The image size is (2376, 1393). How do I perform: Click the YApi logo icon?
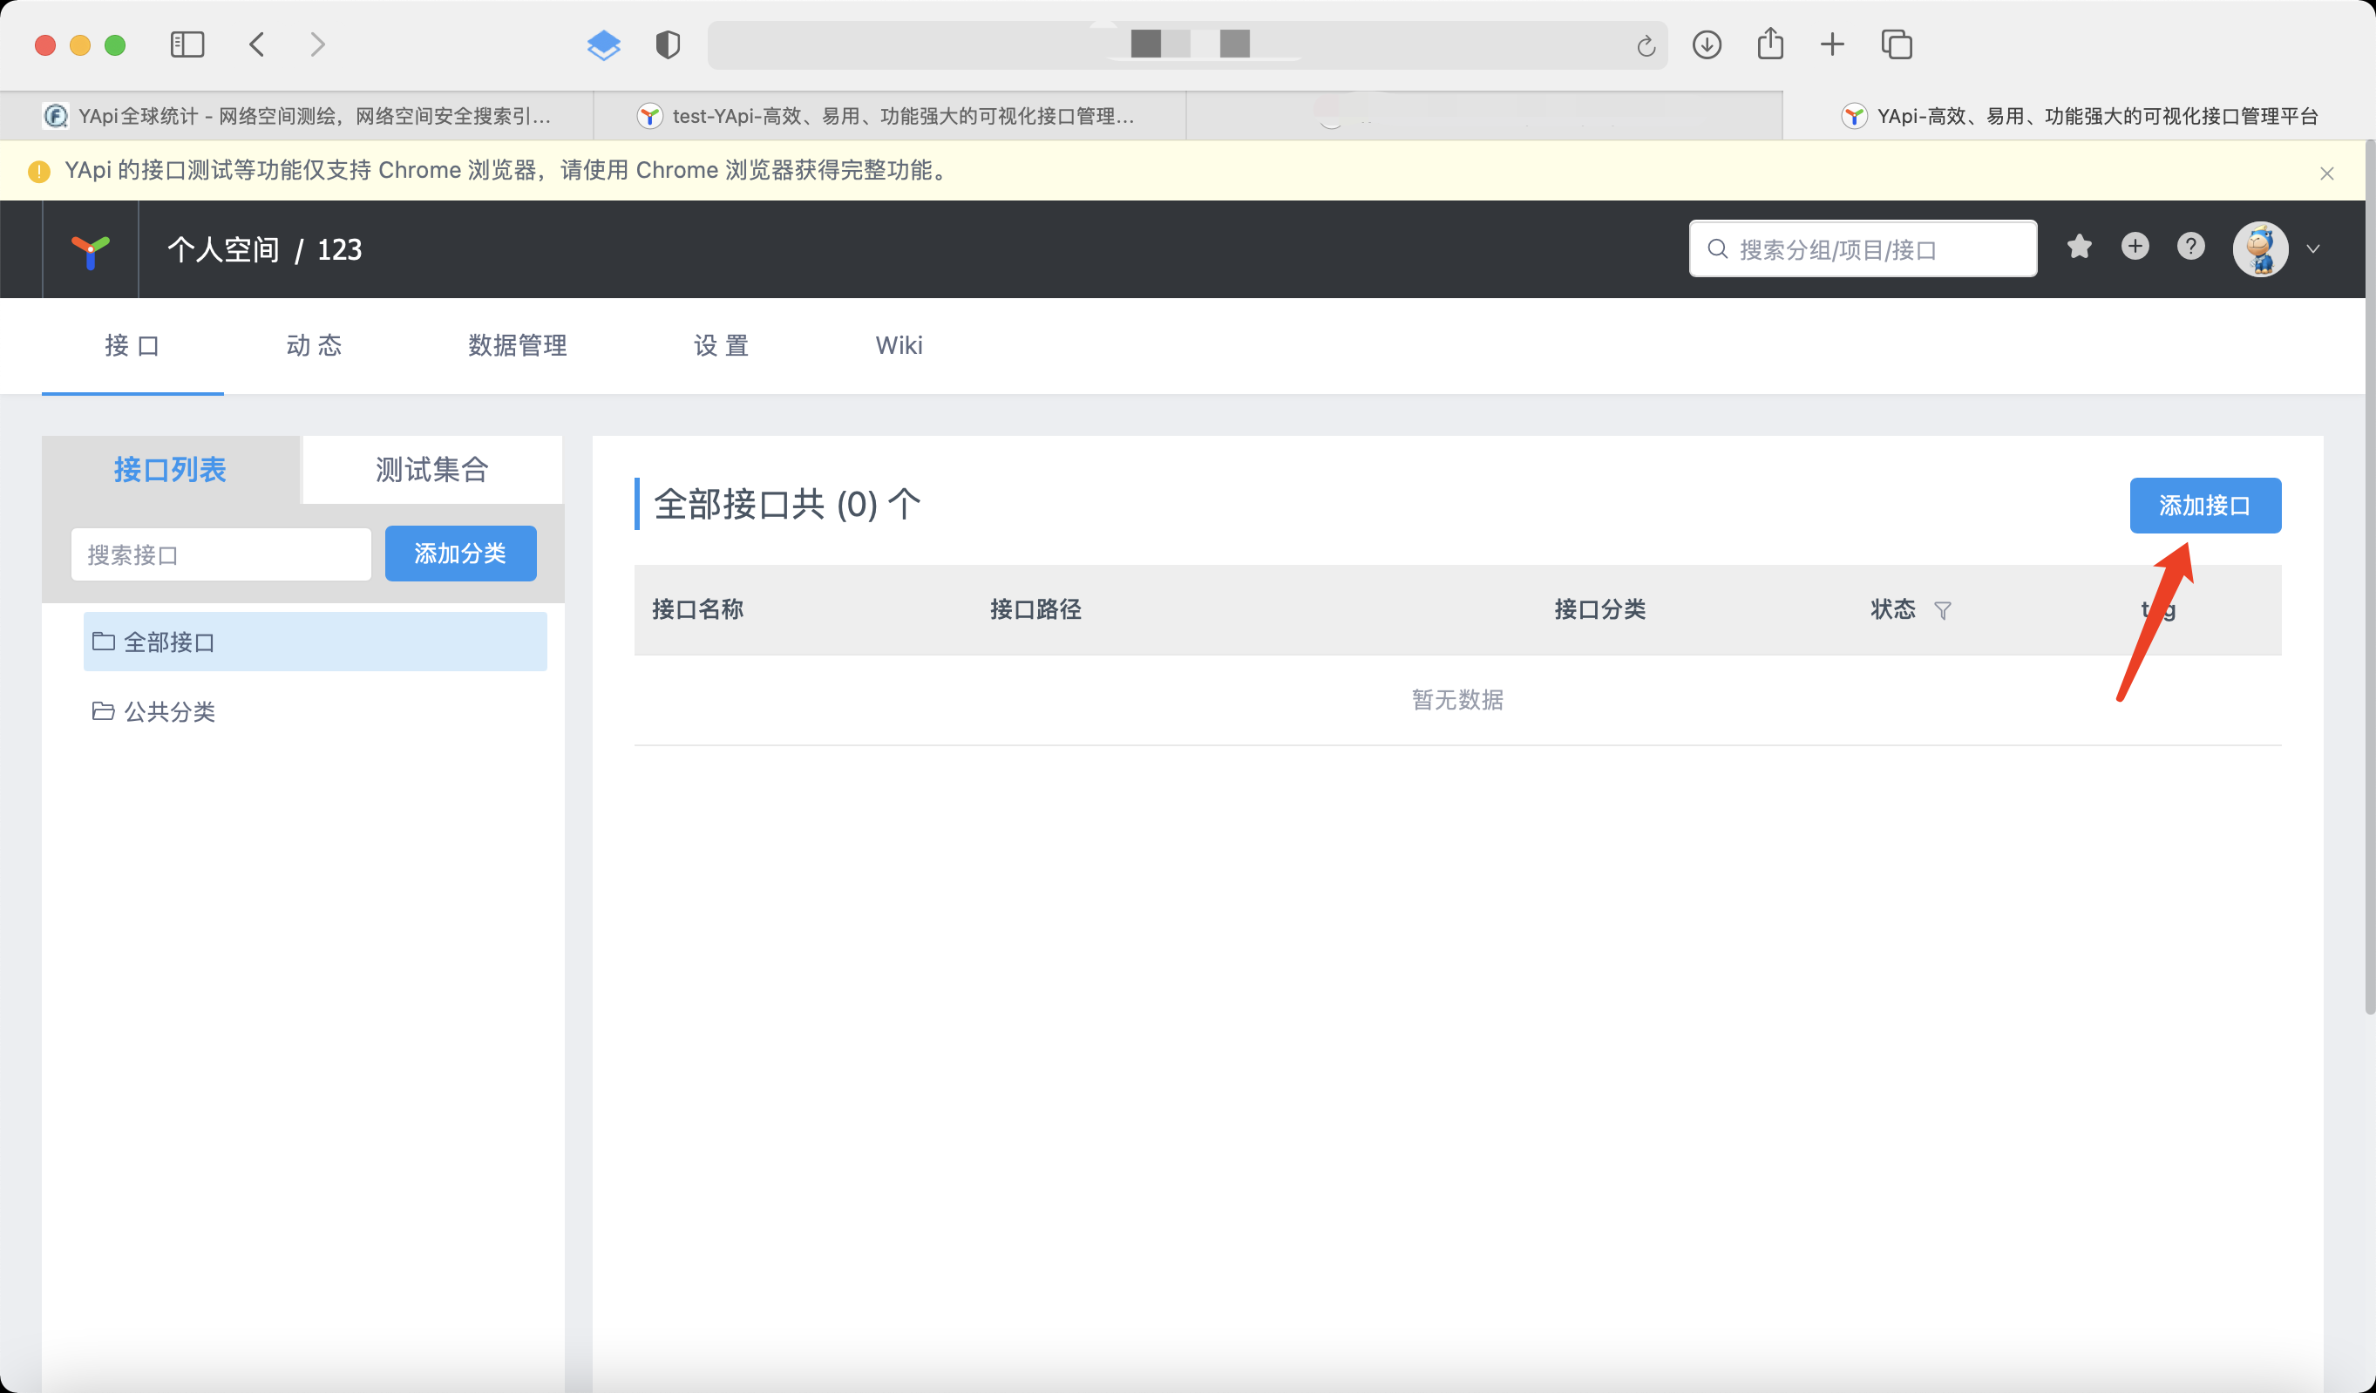91,251
